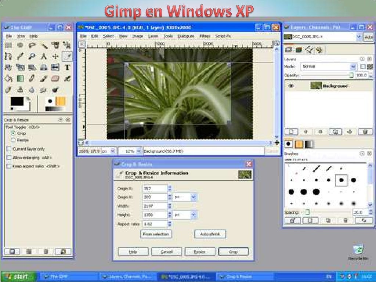Choose the Free Select lasso tool
Viewport: 376px width, 282px height.
tap(32, 45)
